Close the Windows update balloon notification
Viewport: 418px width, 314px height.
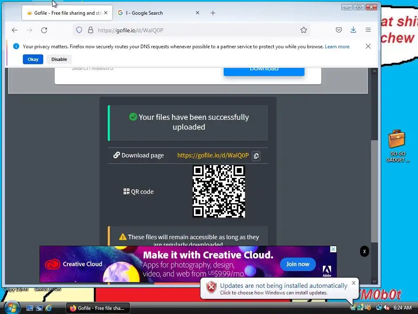(354, 283)
